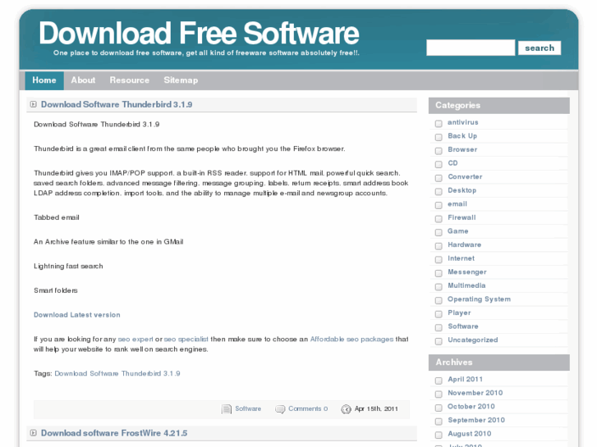Image resolution: width=597 pixels, height=447 pixels.
Task: Open the Download Software Thunderbird 3.1.9 post title
Action: click(117, 104)
